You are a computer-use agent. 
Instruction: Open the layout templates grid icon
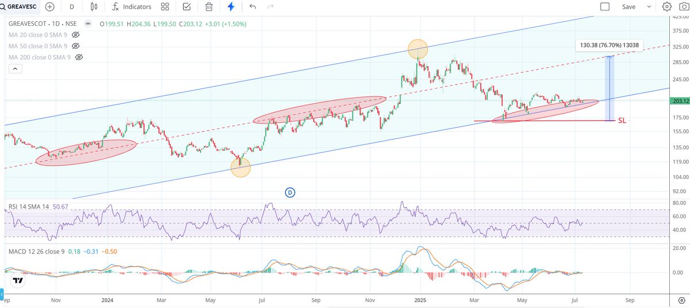[x=165, y=7]
